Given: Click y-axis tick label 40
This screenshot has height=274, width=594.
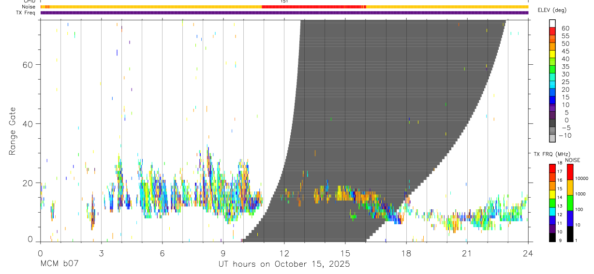Looking at the screenshot, I should tap(29, 124).
